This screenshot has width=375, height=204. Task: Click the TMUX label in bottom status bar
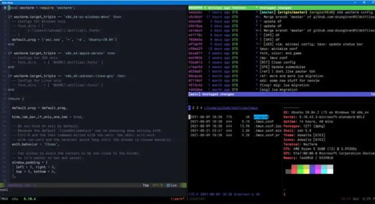pos(4,199)
